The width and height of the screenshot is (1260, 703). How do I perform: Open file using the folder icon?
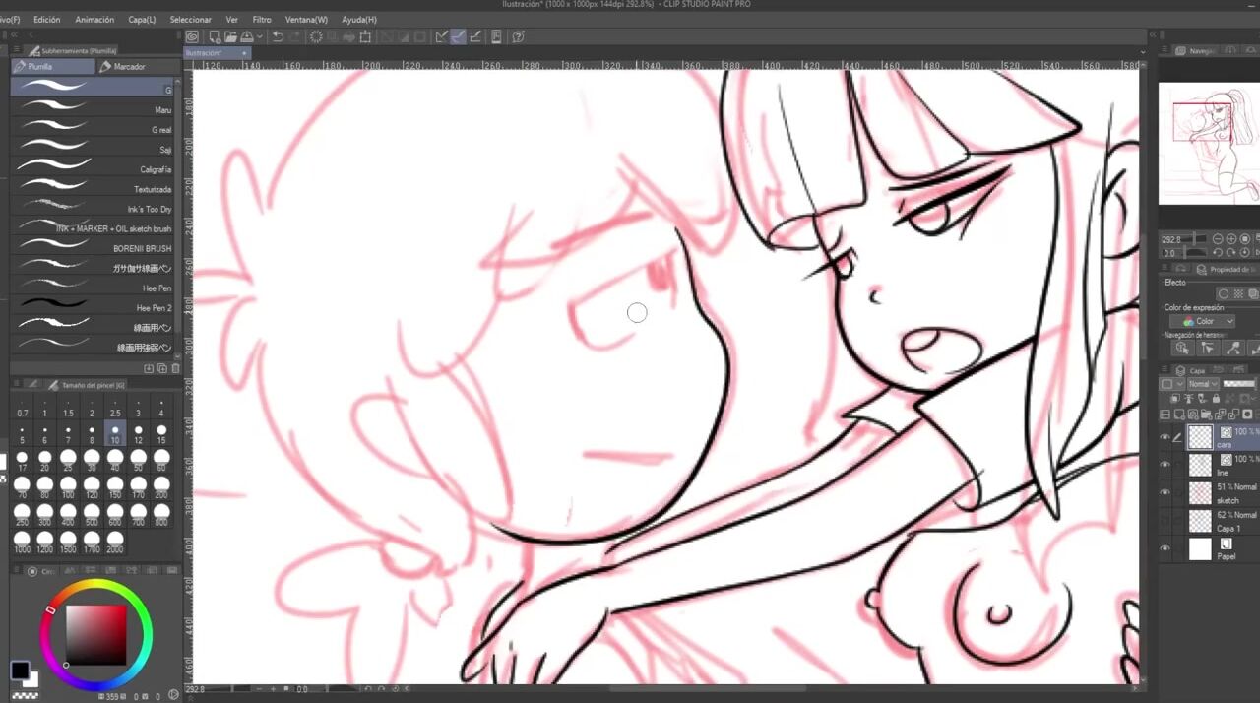[228, 37]
